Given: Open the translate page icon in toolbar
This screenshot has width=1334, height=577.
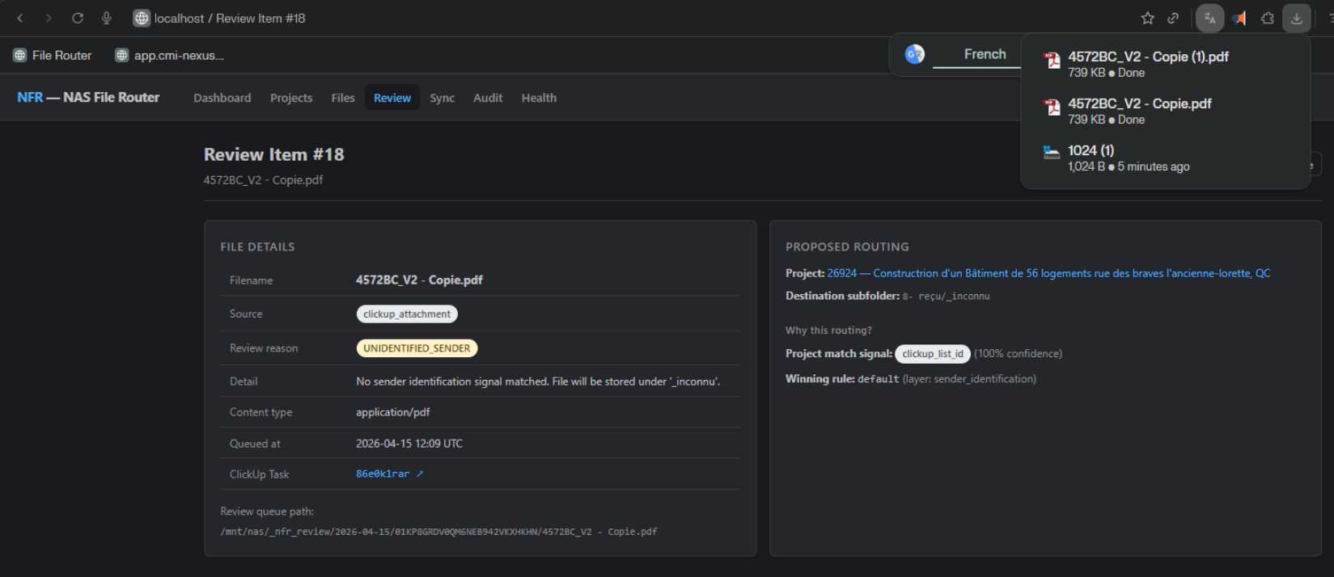Looking at the screenshot, I should coord(1209,18).
